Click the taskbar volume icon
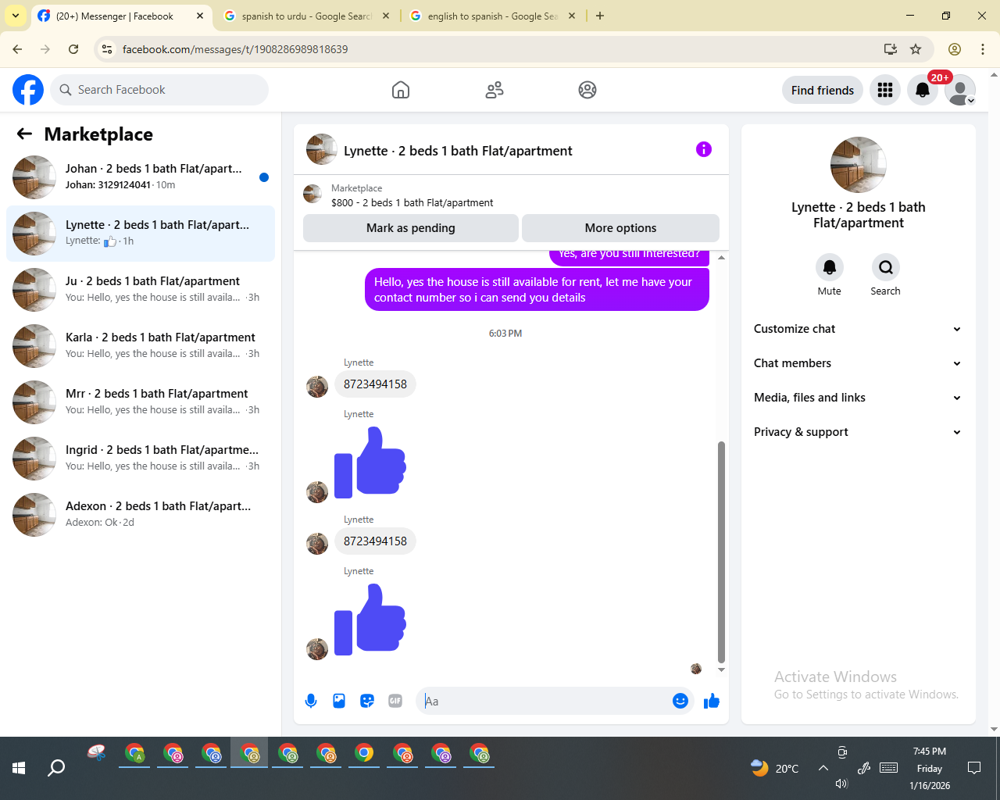 (841, 784)
